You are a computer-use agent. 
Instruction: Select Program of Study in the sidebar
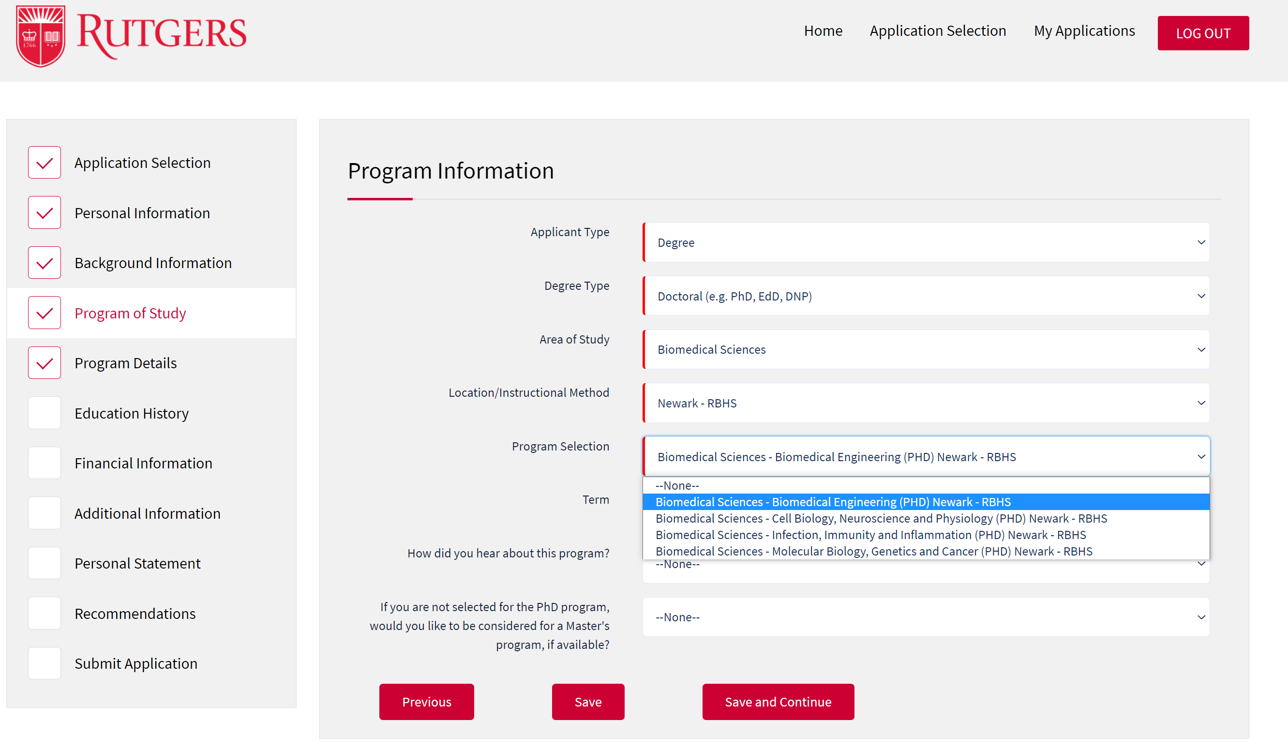click(130, 313)
